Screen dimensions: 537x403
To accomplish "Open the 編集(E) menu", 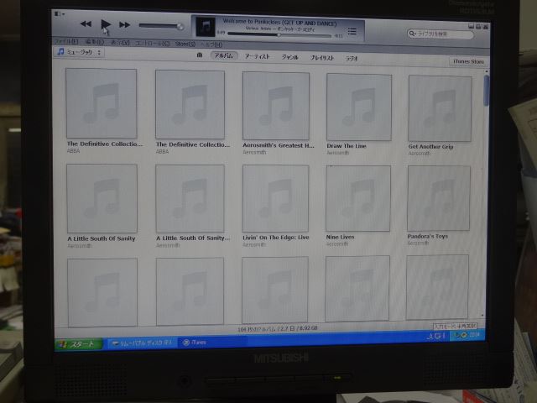I will point(94,42).
